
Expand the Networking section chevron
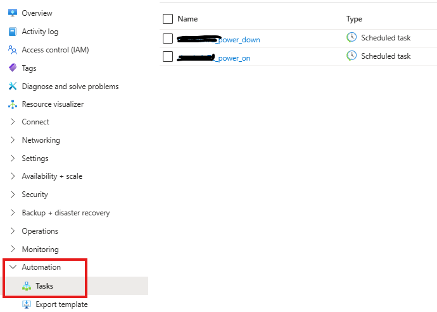pyautogui.click(x=13, y=140)
